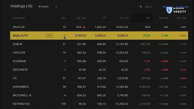This screenshot has height=109, width=194.
Task: Click the Holdings (18) heading
Action: click(x=22, y=6)
